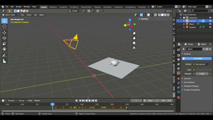Click the Background surface shader button

(200, 64)
